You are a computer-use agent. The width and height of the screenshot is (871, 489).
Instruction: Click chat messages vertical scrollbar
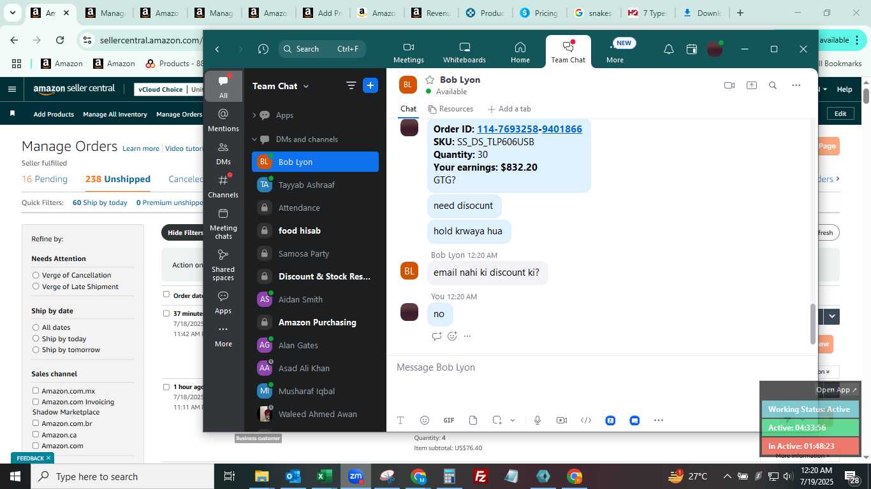click(x=813, y=323)
